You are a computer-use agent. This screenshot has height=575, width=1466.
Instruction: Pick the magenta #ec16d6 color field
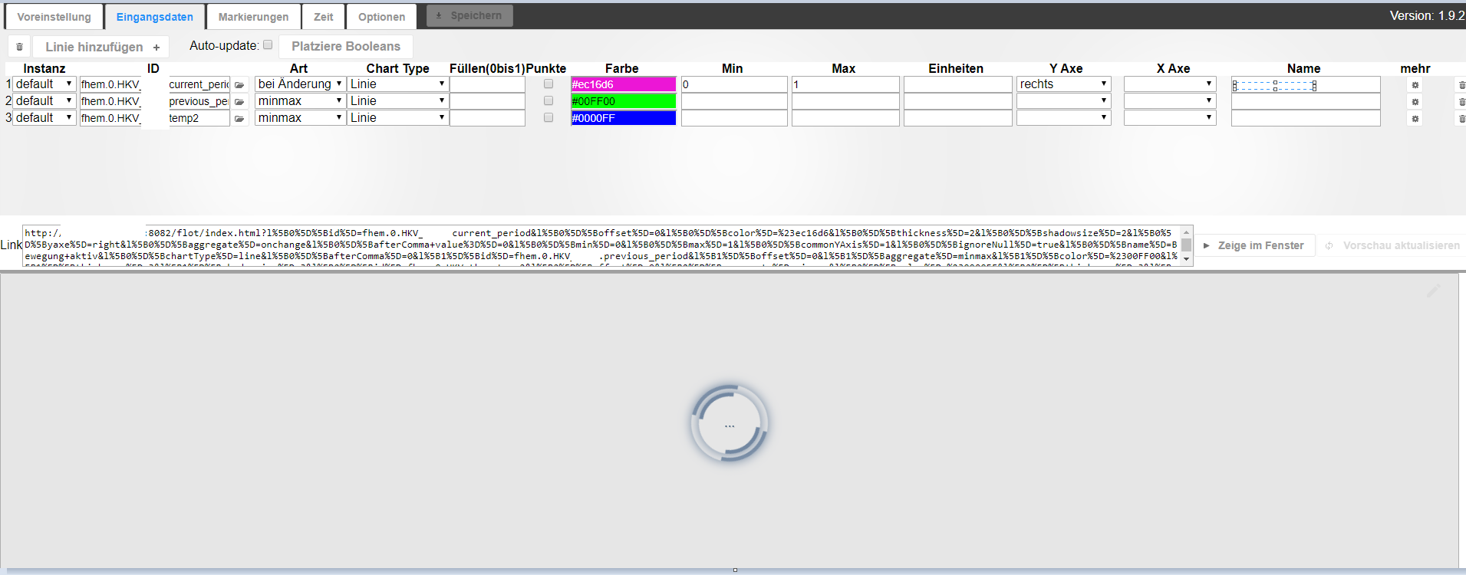click(624, 84)
